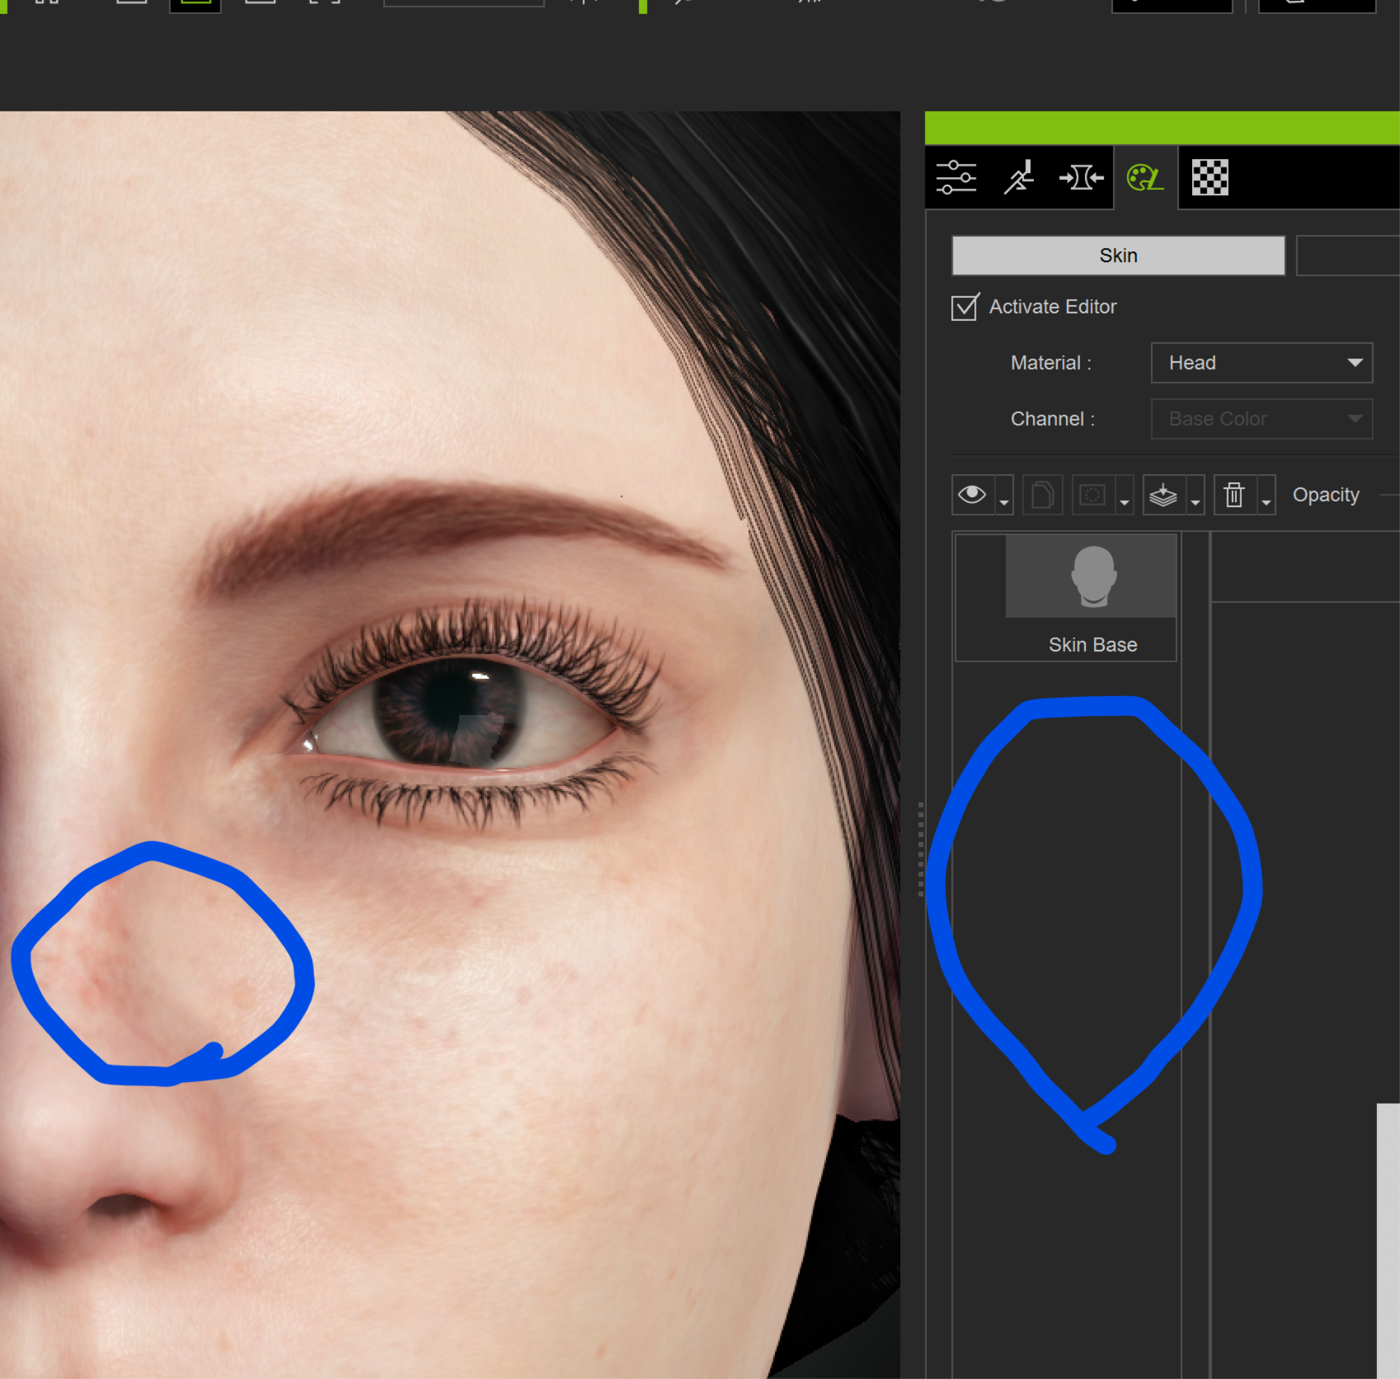Click the trash delete layer icon
The width and height of the screenshot is (1400, 1379).
click(1234, 495)
